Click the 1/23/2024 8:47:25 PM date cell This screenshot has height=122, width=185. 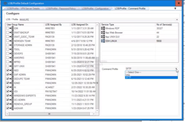[82, 108]
